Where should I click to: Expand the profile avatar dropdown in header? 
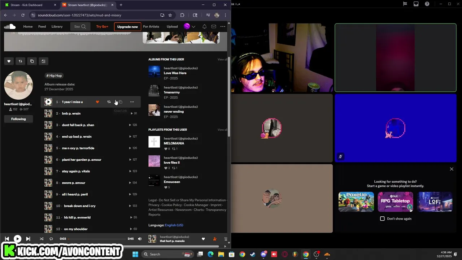coord(189,26)
